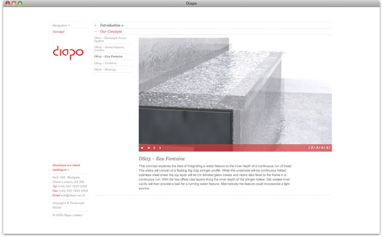Screen dimensions: 383x237
Task: Jump to slide 5 in the slideshow
Action: 327,147
